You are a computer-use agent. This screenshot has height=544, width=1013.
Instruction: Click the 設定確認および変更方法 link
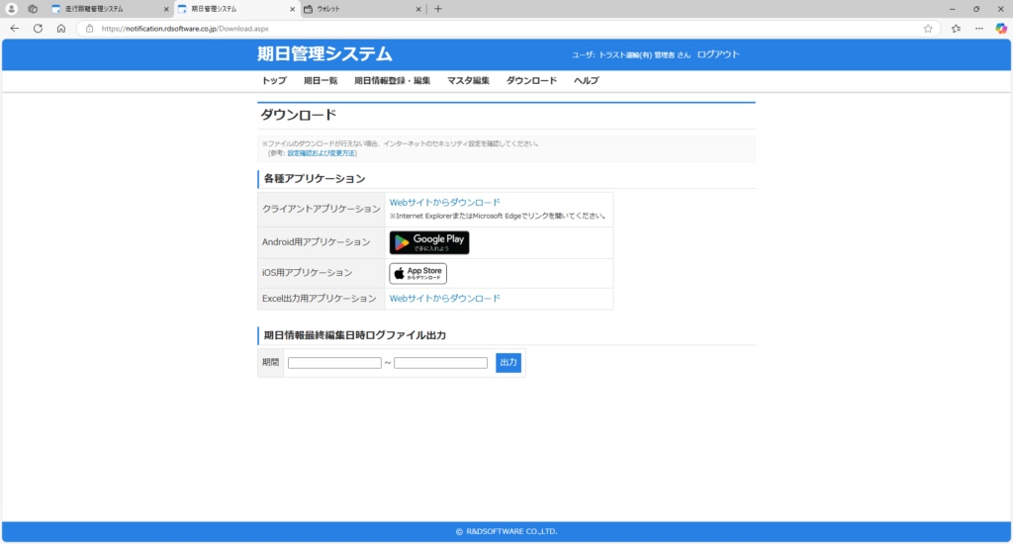(x=322, y=153)
